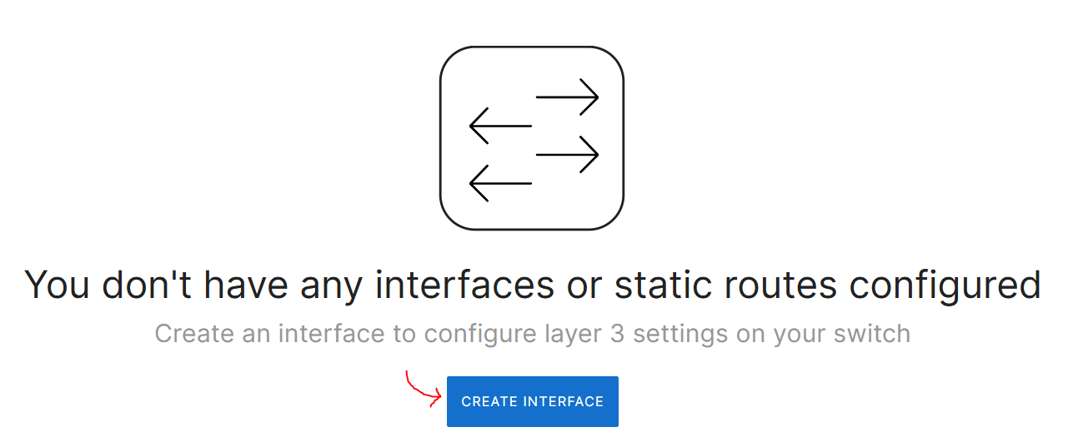The image size is (1078, 437).
Task: Click the CREATE INTERFACE button
Action: (x=532, y=401)
